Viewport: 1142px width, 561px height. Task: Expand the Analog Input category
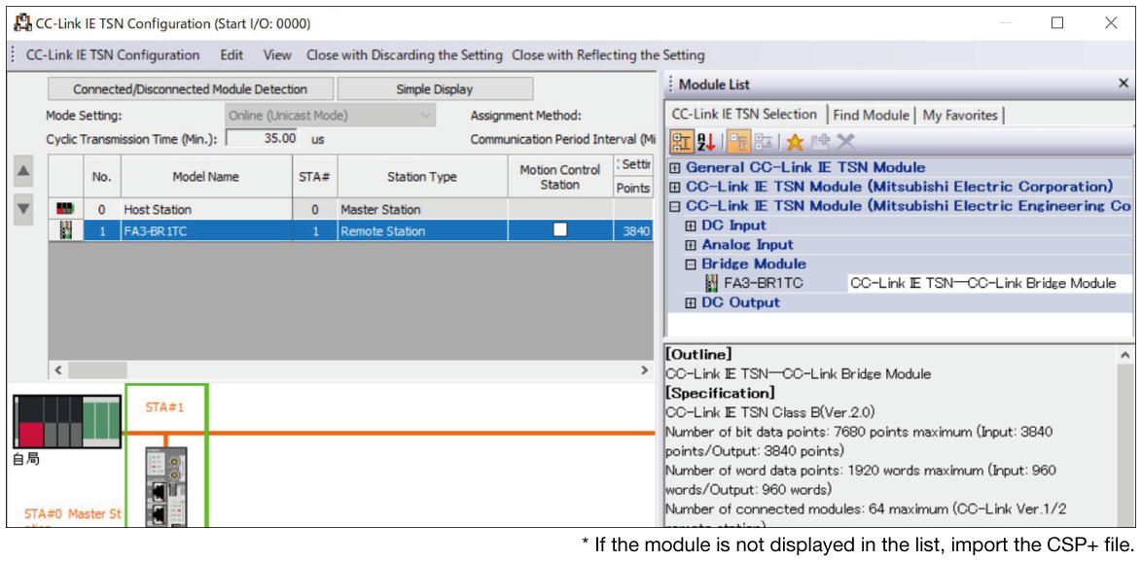pyautogui.click(x=691, y=245)
